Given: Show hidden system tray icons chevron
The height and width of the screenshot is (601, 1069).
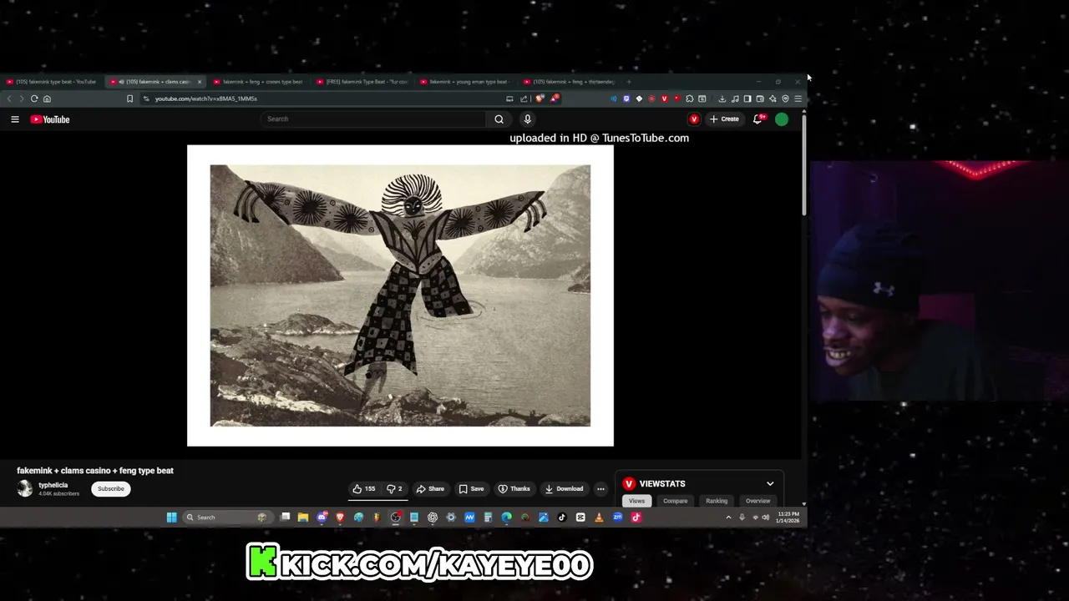Looking at the screenshot, I should pyautogui.click(x=728, y=518).
